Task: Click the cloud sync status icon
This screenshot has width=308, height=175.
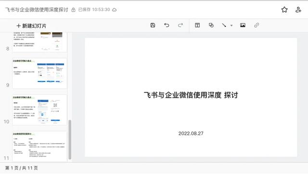Action: (115, 10)
